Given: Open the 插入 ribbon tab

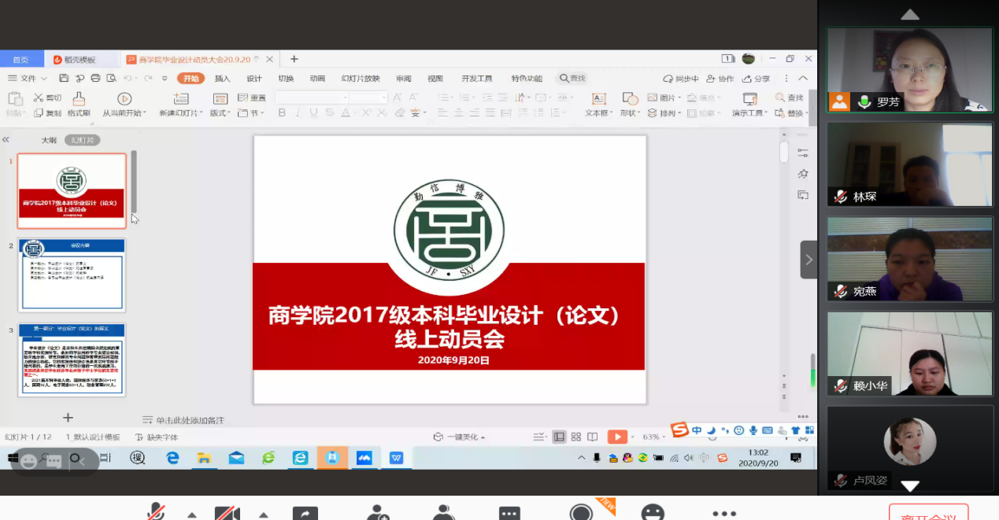Looking at the screenshot, I should click(x=223, y=79).
